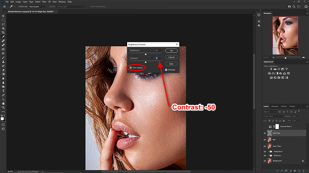Pick the Zoom tool

pyautogui.click(x=3, y=107)
